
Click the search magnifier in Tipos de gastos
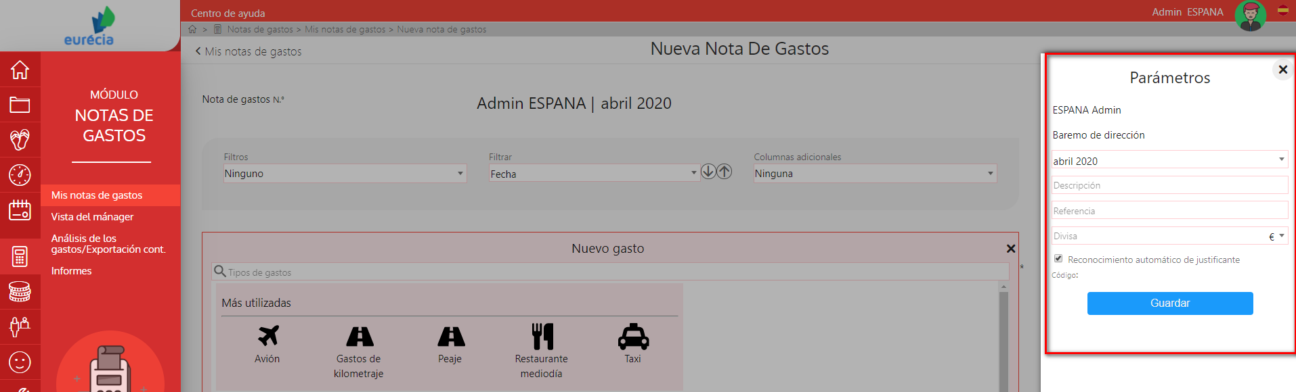click(219, 271)
